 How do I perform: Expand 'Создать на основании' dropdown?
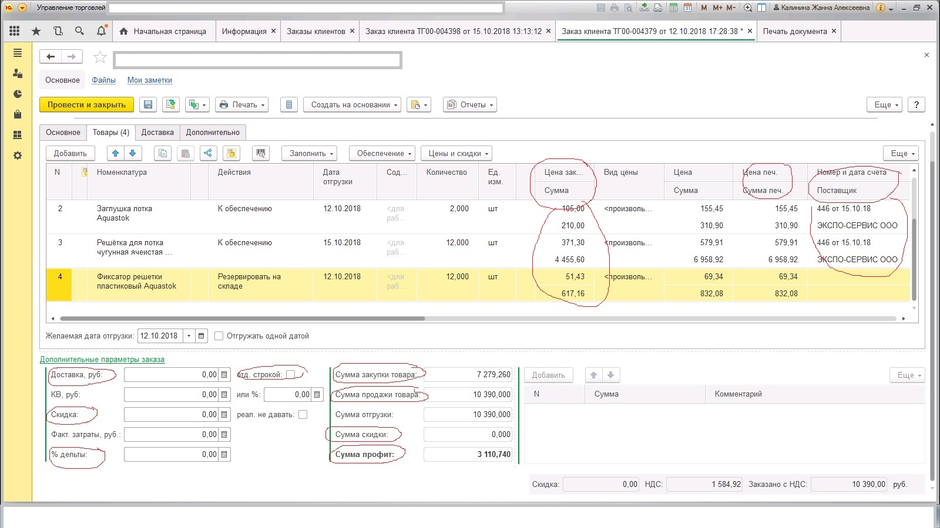coord(351,104)
